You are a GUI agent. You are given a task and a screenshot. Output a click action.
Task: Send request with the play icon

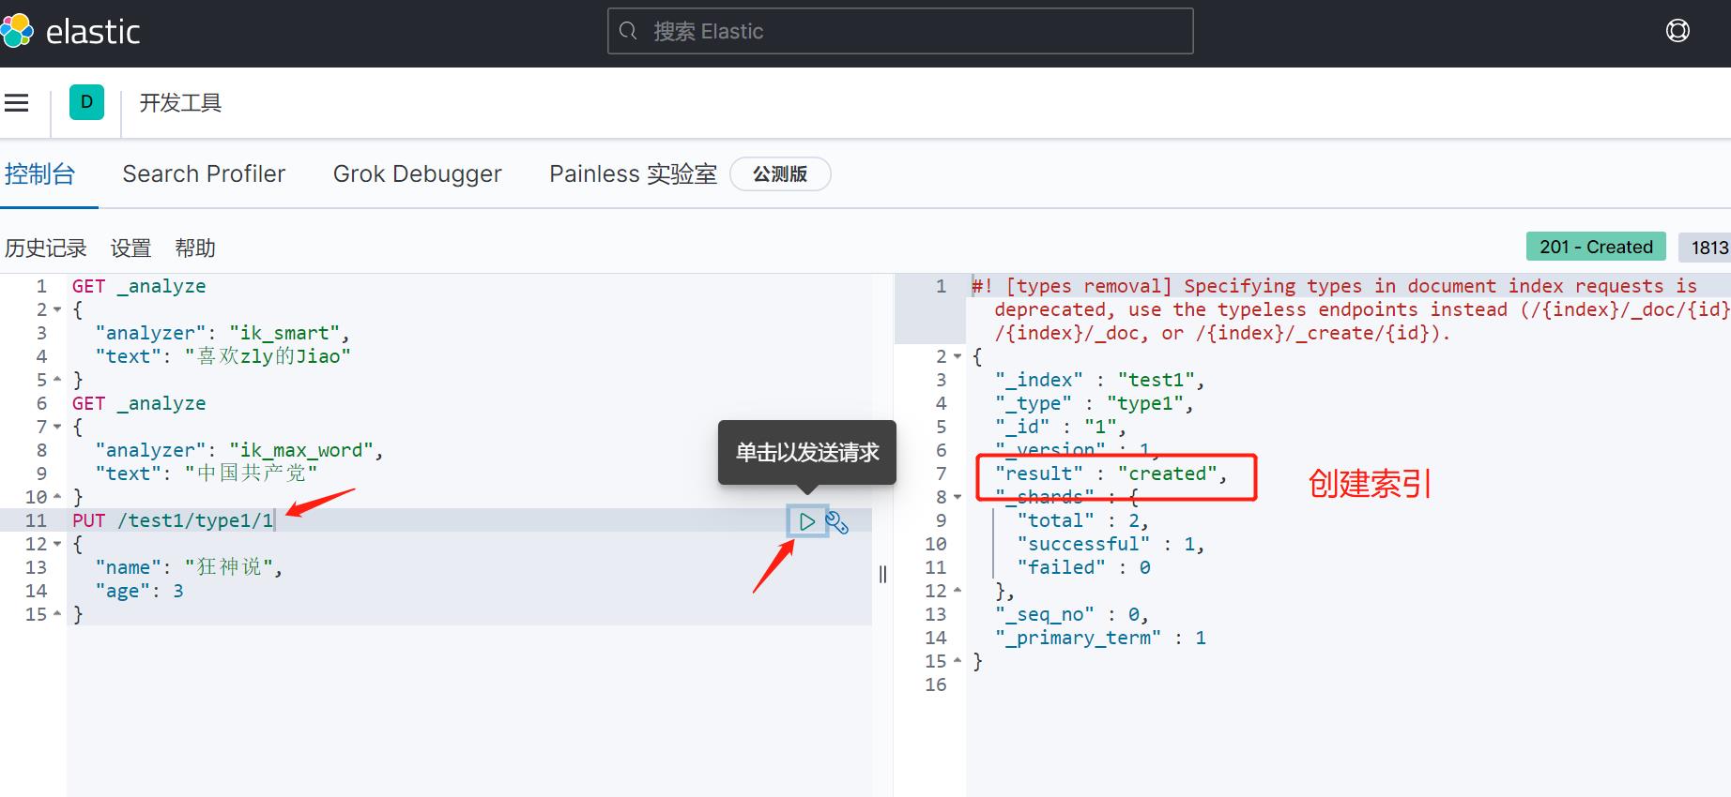(x=806, y=521)
